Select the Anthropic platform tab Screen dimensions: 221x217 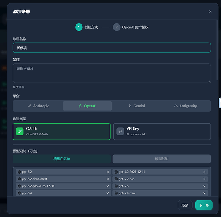pyautogui.click(x=38, y=106)
